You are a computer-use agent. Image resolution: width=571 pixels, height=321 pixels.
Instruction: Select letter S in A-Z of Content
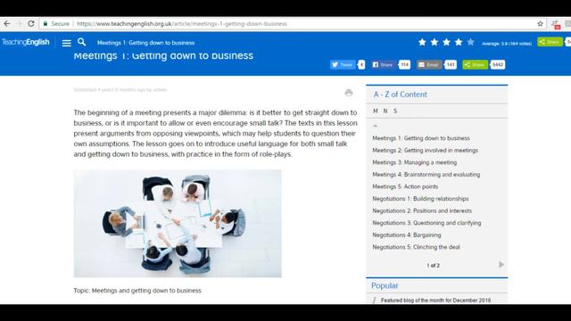(x=395, y=111)
